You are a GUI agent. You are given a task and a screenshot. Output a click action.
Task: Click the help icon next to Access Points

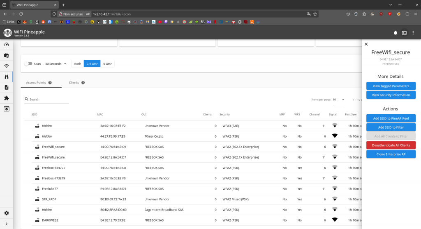(x=50, y=83)
